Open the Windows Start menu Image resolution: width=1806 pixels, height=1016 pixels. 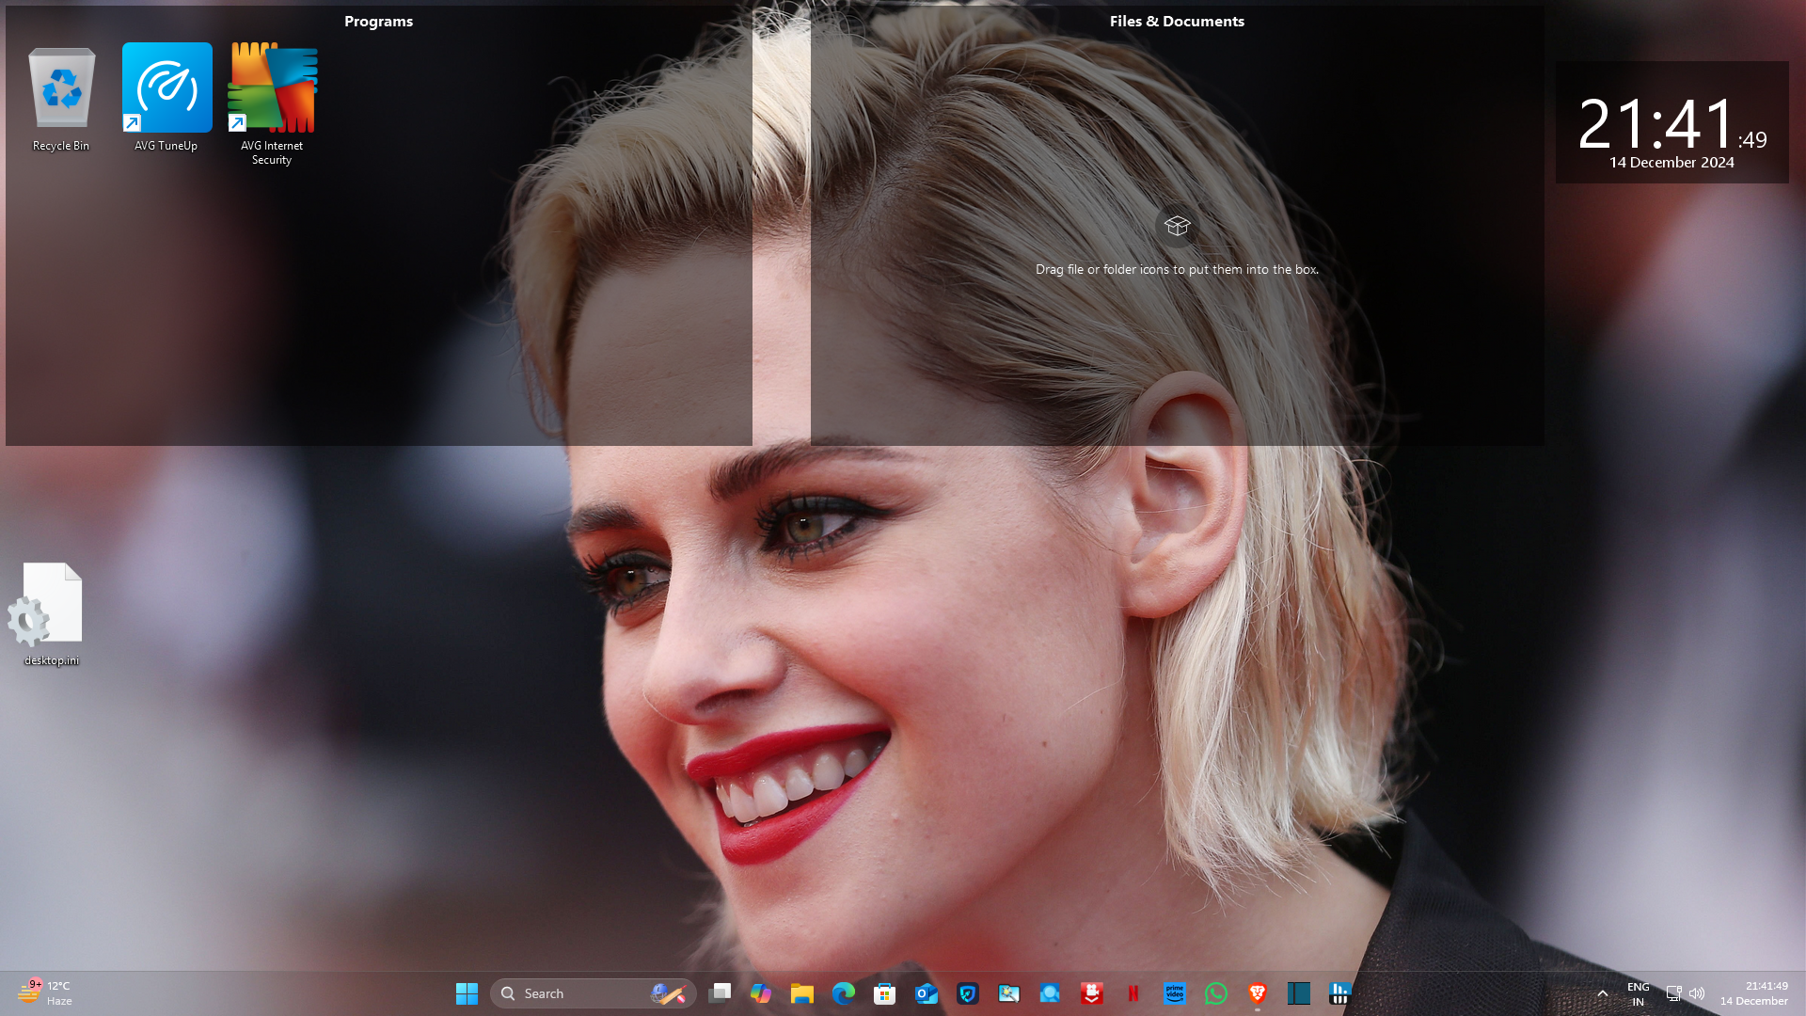click(x=467, y=993)
